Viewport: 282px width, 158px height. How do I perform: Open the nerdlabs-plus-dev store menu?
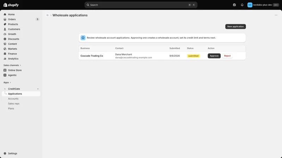tap(263, 5)
